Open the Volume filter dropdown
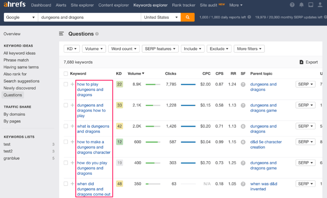Image resolution: width=327 pixels, height=198 pixels. pyautogui.click(x=94, y=49)
